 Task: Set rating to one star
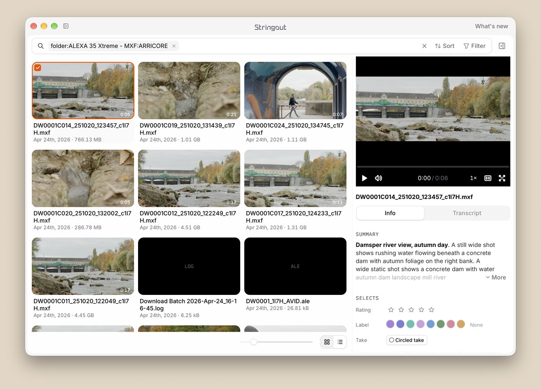coord(391,310)
